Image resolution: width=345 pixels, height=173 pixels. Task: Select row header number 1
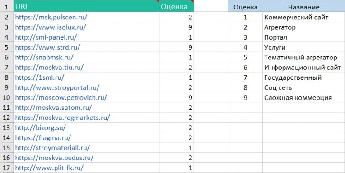[7, 7]
